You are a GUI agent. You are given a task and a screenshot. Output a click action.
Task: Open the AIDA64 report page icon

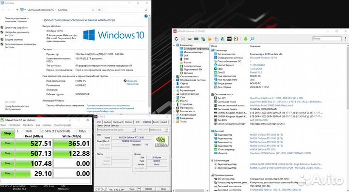[x=183, y=39]
